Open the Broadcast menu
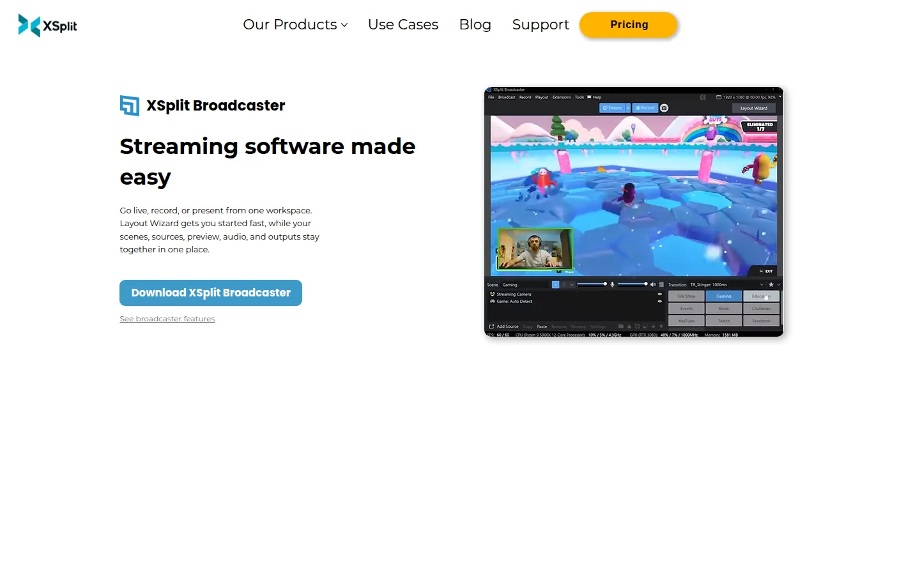This screenshot has height=575, width=920. [x=507, y=97]
